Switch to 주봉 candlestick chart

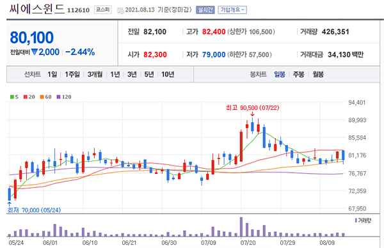click(x=298, y=74)
